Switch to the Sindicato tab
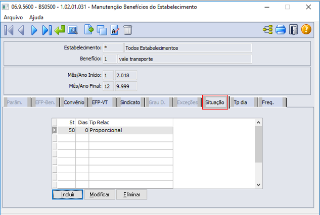Viewport: 320px width, 215px height. click(x=130, y=102)
